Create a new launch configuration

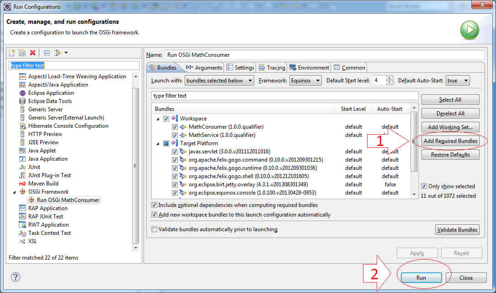click(x=12, y=53)
